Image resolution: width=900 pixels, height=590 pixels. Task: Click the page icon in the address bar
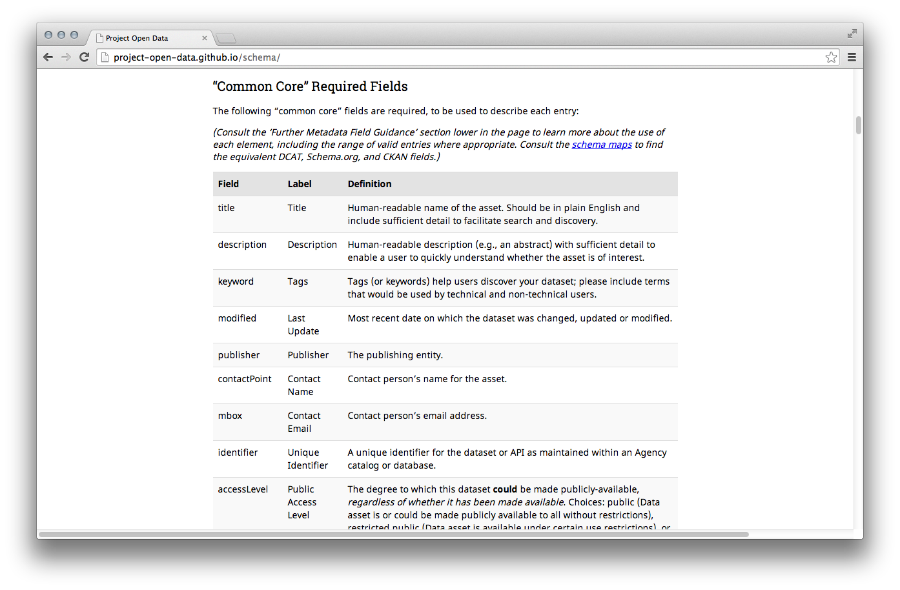pos(105,57)
